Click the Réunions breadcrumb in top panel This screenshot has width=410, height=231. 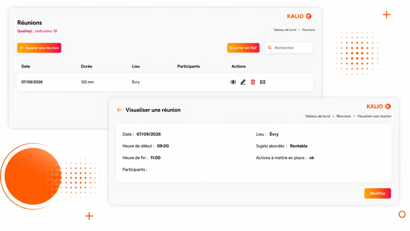(309, 30)
